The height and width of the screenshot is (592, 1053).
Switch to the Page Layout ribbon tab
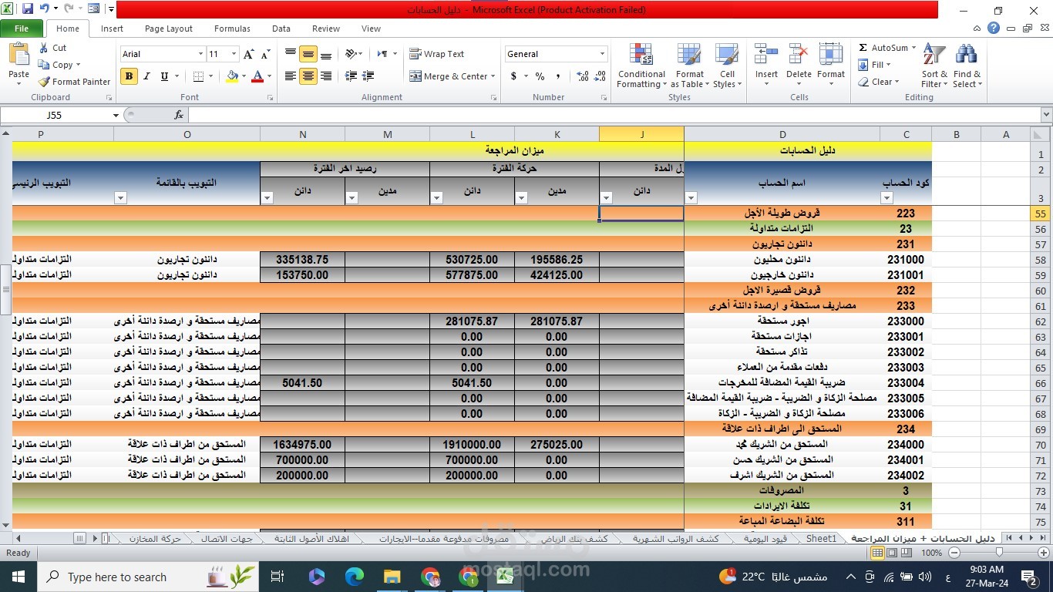(169, 29)
